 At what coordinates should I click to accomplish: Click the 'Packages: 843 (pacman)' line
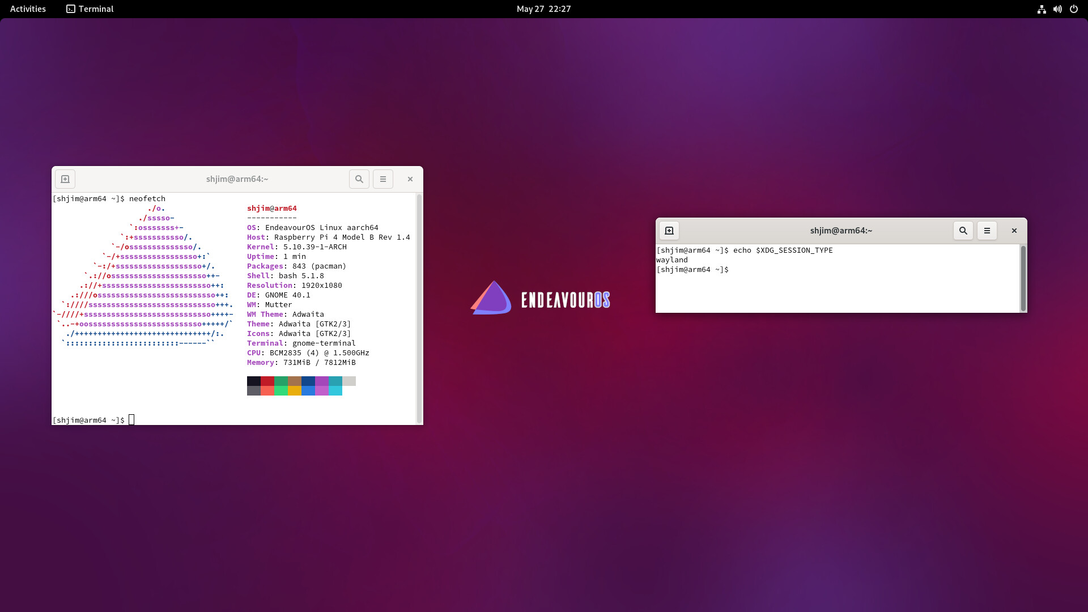coord(297,266)
